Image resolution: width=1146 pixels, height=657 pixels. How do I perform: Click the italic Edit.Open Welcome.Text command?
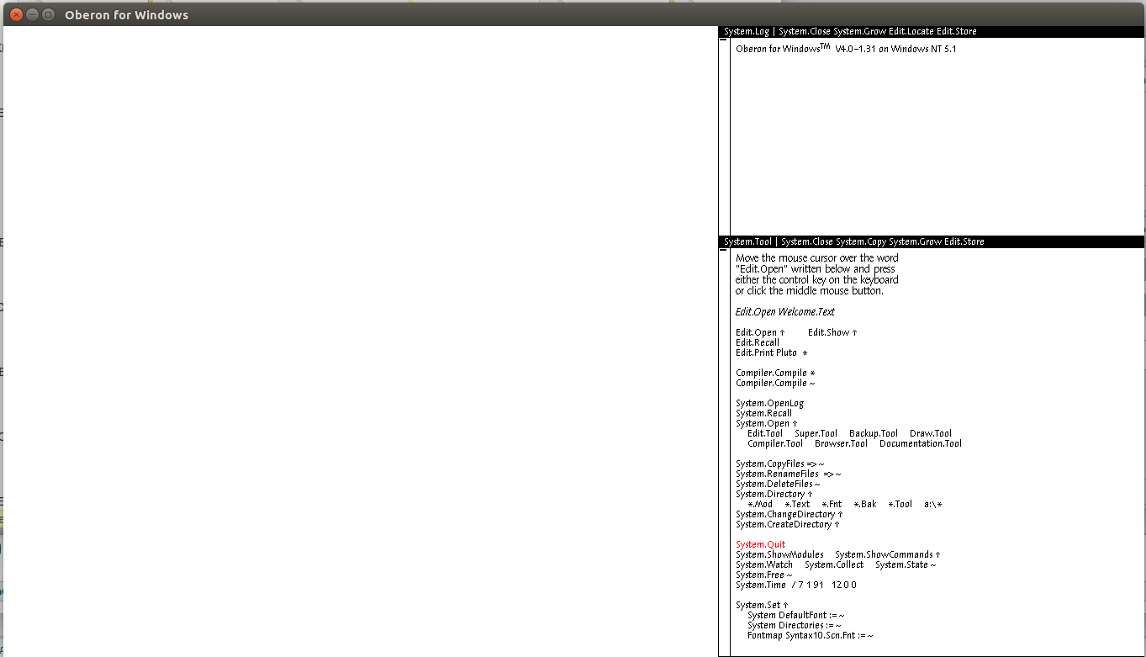coord(785,312)
